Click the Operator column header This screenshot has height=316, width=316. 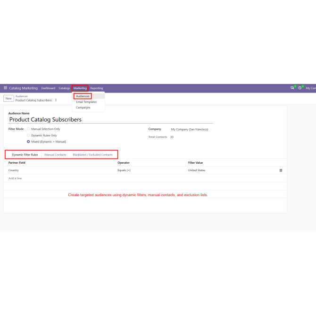point(124,162)
